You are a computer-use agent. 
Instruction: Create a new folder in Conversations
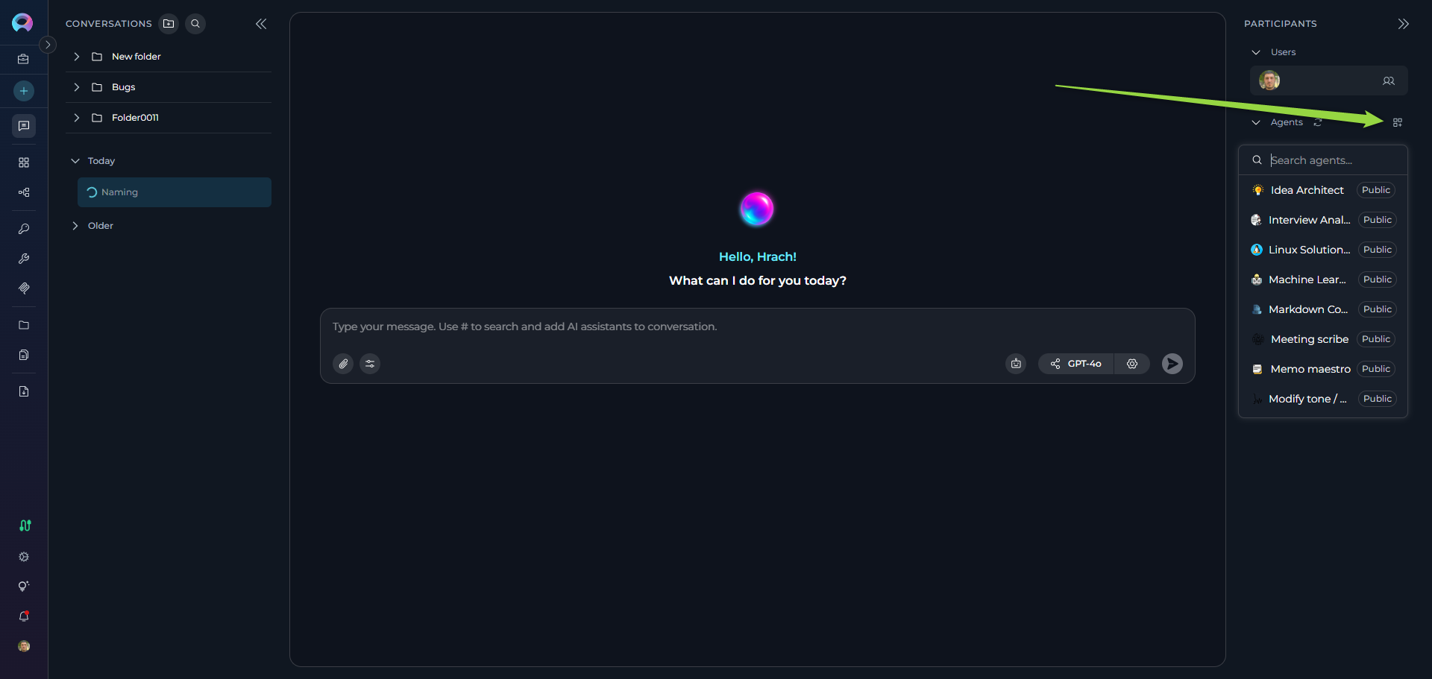coord(169,24)
